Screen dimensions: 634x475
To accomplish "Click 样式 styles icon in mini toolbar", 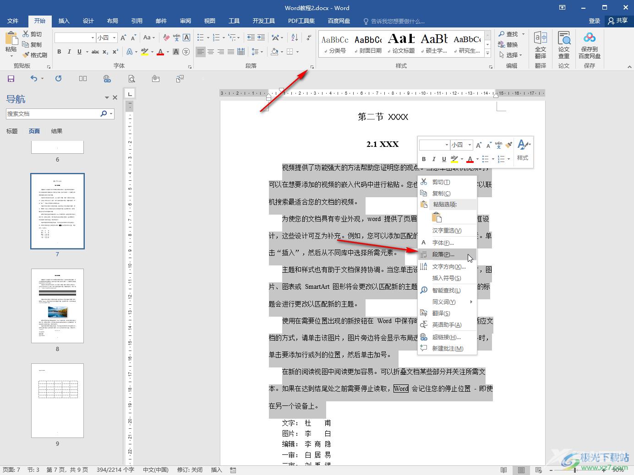I will [523, 151].
